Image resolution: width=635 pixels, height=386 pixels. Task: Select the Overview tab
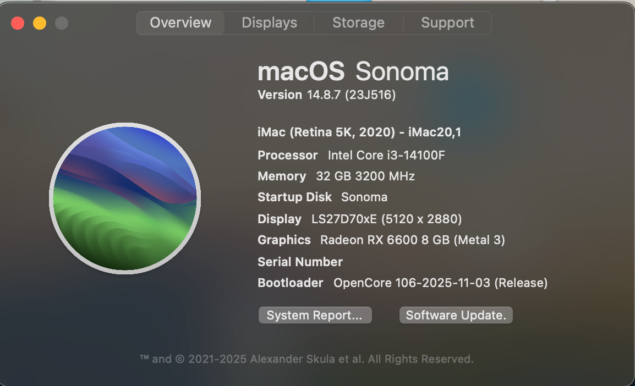180,23
